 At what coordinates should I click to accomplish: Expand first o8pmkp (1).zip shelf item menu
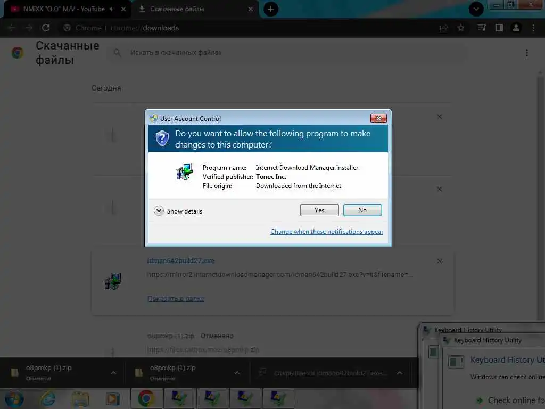click(x=113, y=373)
